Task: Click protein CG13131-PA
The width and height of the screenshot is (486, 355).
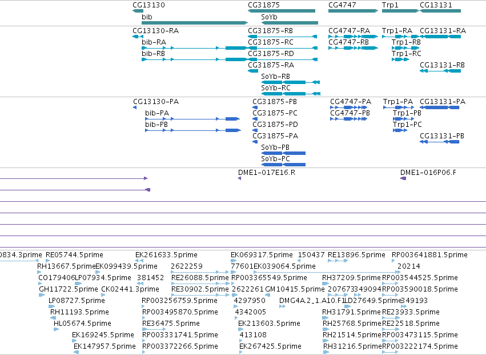Action: tap(440, 107)
